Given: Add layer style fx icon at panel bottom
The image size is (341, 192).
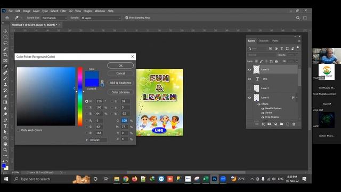Looking at the screenshot, I should pos(263,124).
